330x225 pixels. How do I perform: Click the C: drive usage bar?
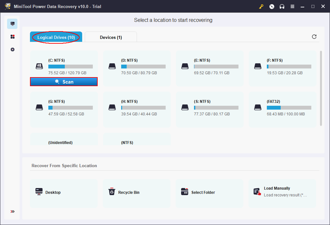click(x=70, y=67)
